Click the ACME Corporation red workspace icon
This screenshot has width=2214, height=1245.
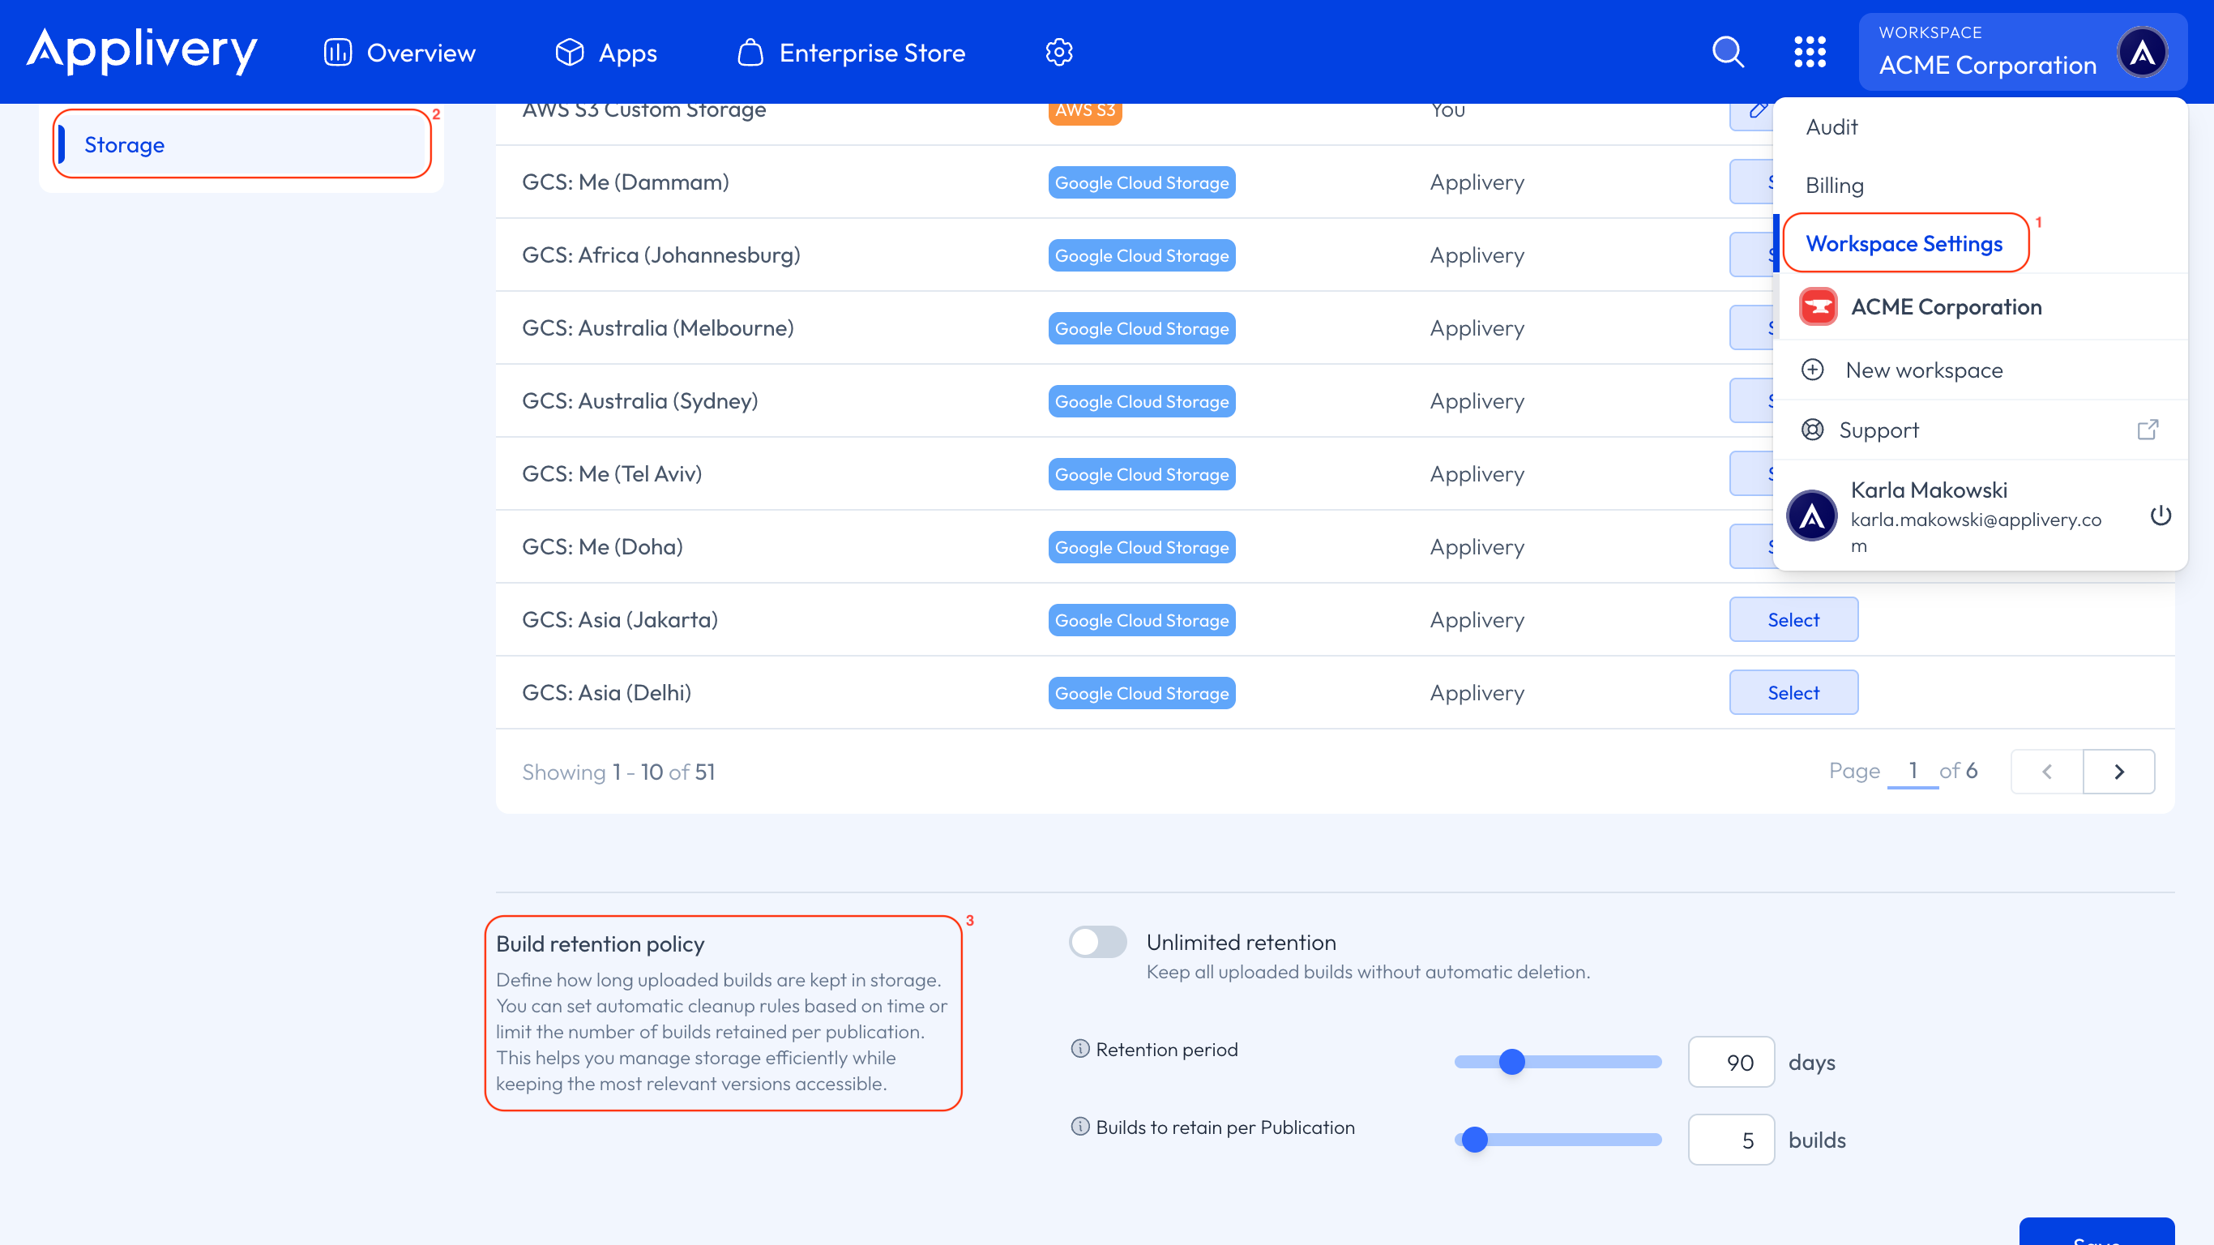tap(1818, 307)
